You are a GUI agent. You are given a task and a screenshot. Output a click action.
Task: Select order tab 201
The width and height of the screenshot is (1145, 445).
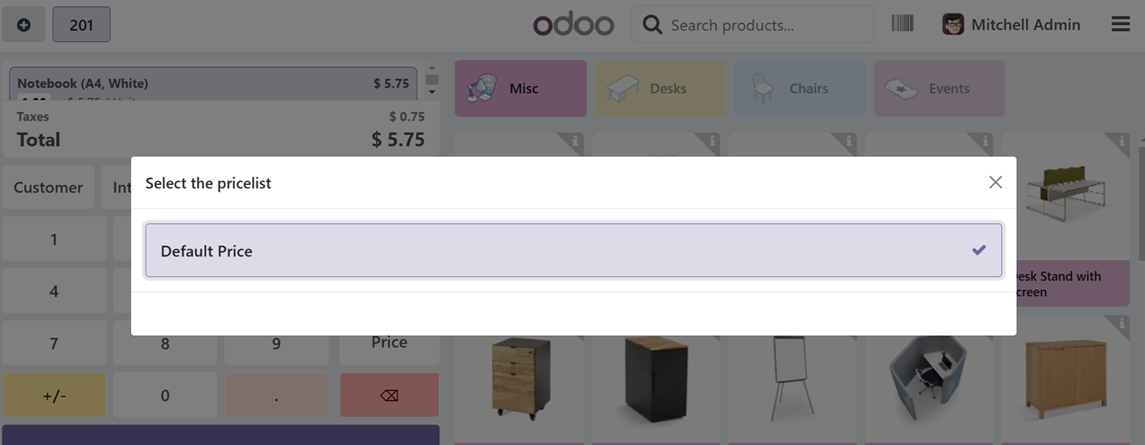pos(81,25)
